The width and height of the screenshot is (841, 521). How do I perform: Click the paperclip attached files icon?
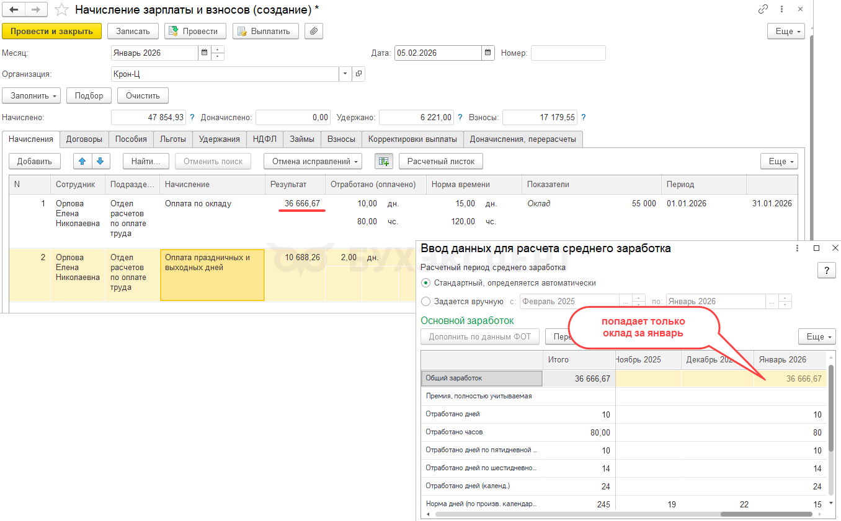[314, 31]
